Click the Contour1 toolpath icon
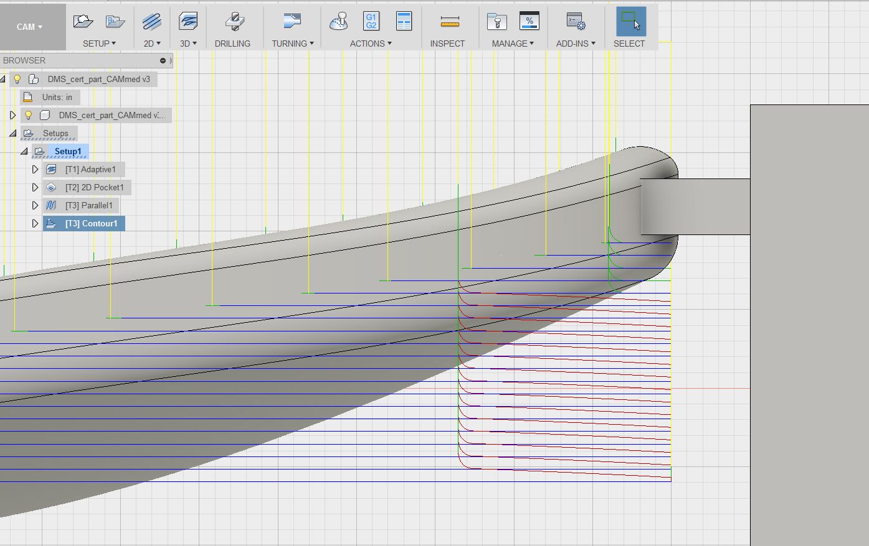This screenshot has height=546, width=869. pyautogui.click(x=51, y=223)
